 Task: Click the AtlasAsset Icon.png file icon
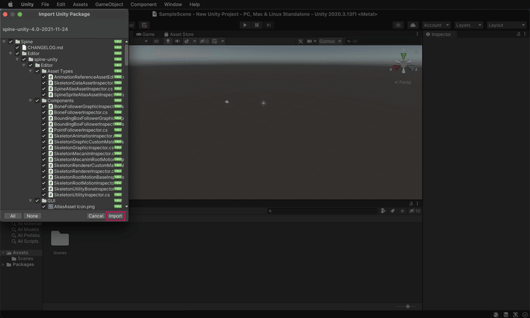51,207
